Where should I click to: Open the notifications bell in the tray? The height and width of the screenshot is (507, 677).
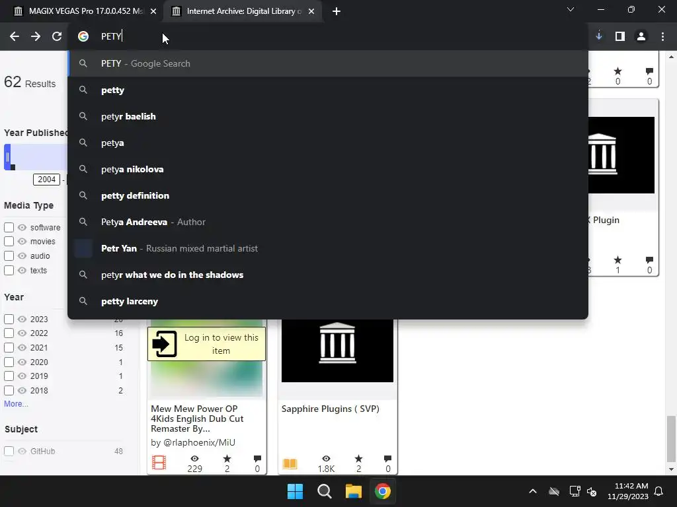click(x=659, y=491)
